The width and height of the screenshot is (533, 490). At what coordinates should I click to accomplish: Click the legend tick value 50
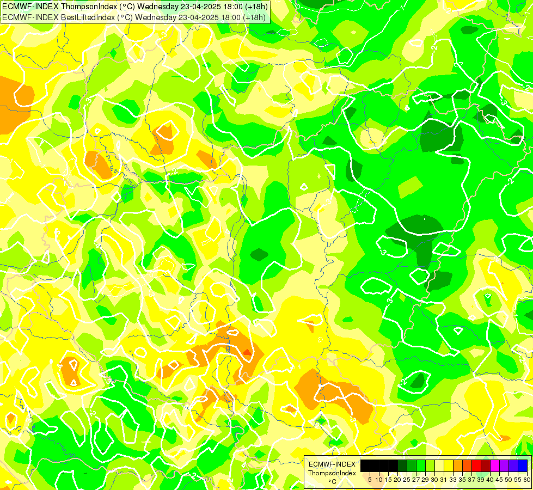(x=509, y=480)
